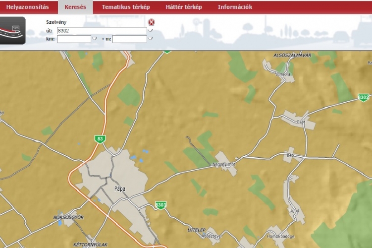372x248 pixels.
Task: Close the Szelvény search panel
Action: point(152,22)
